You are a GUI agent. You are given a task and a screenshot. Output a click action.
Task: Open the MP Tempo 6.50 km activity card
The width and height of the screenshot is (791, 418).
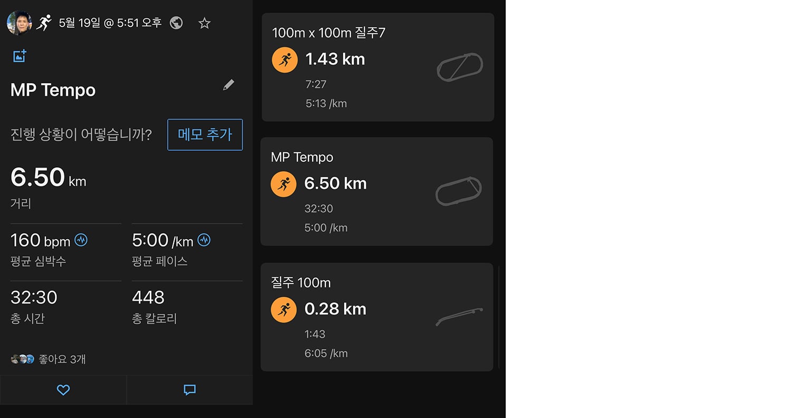377,192
